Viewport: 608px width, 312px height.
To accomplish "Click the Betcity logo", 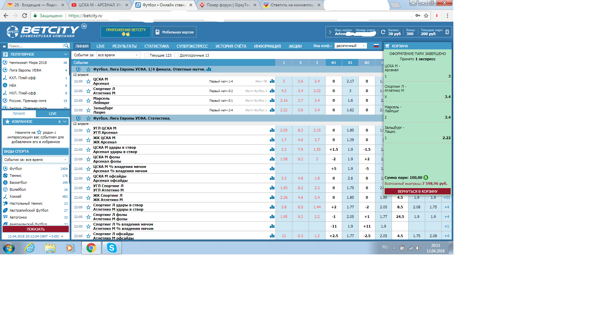I will click(x=43, y=32).
